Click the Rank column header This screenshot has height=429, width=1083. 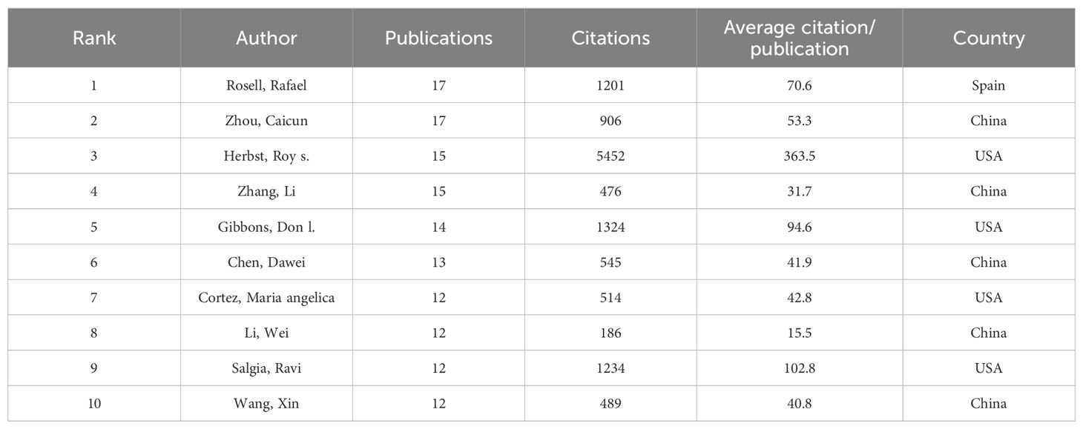(94, 39)
